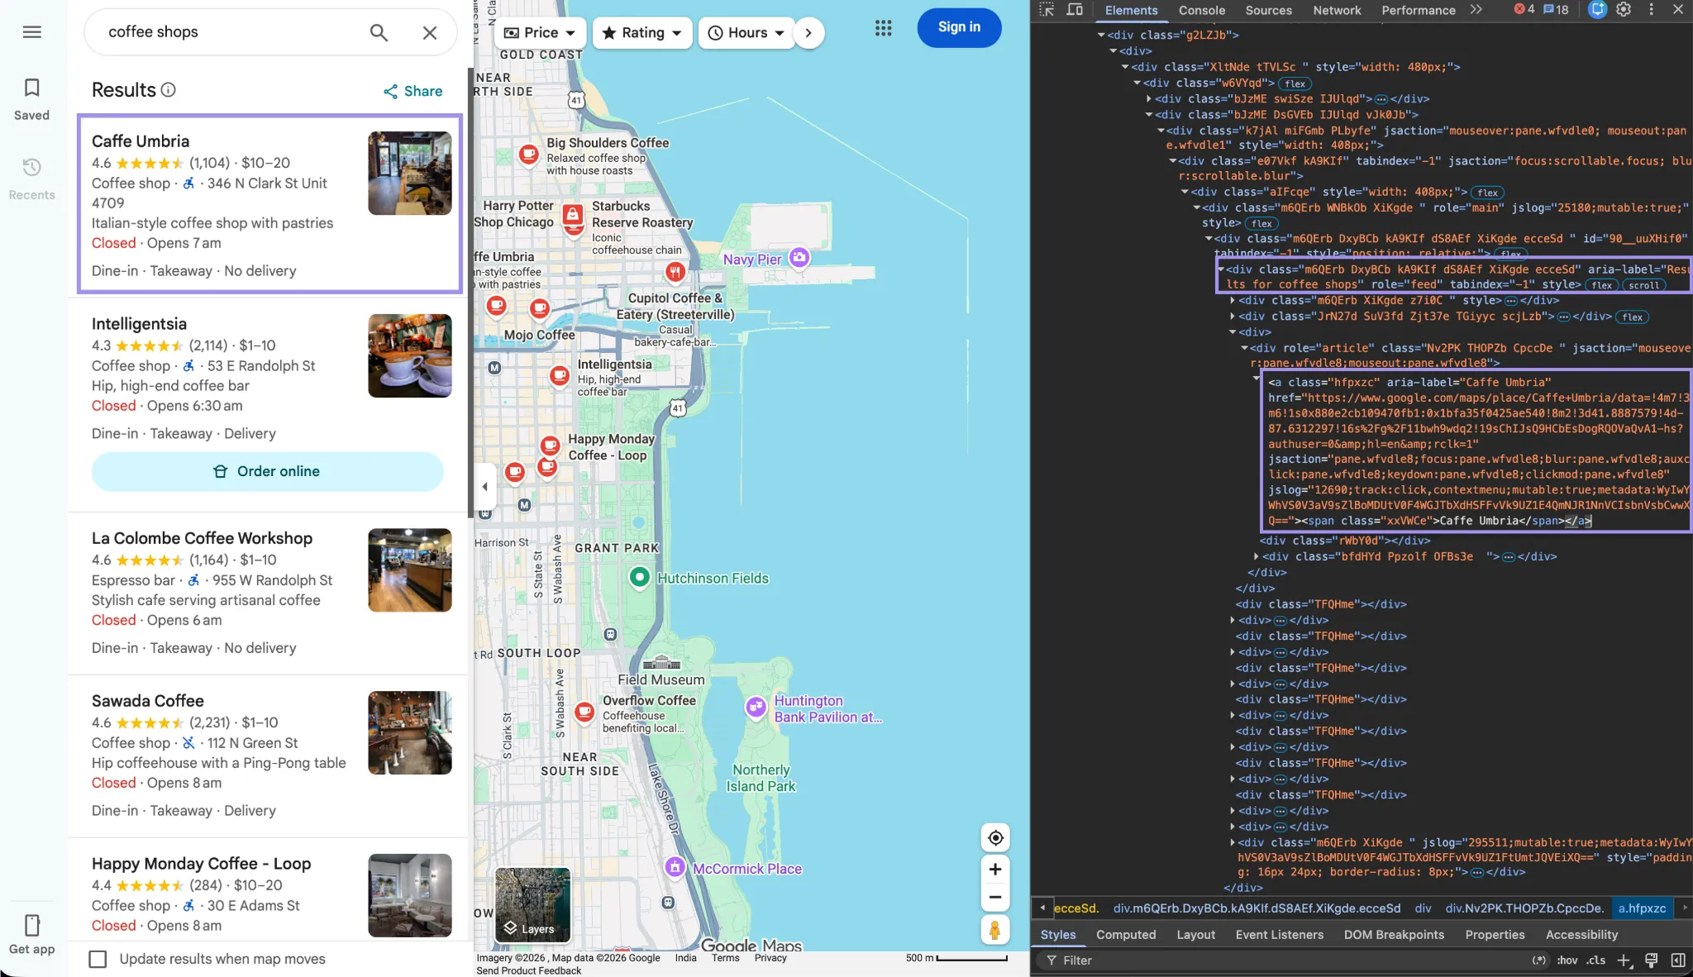The height and width of the screenshot is (977, 1693).
Task: Toggle the .cls class editor button
Action: [x=1595, y=960]
